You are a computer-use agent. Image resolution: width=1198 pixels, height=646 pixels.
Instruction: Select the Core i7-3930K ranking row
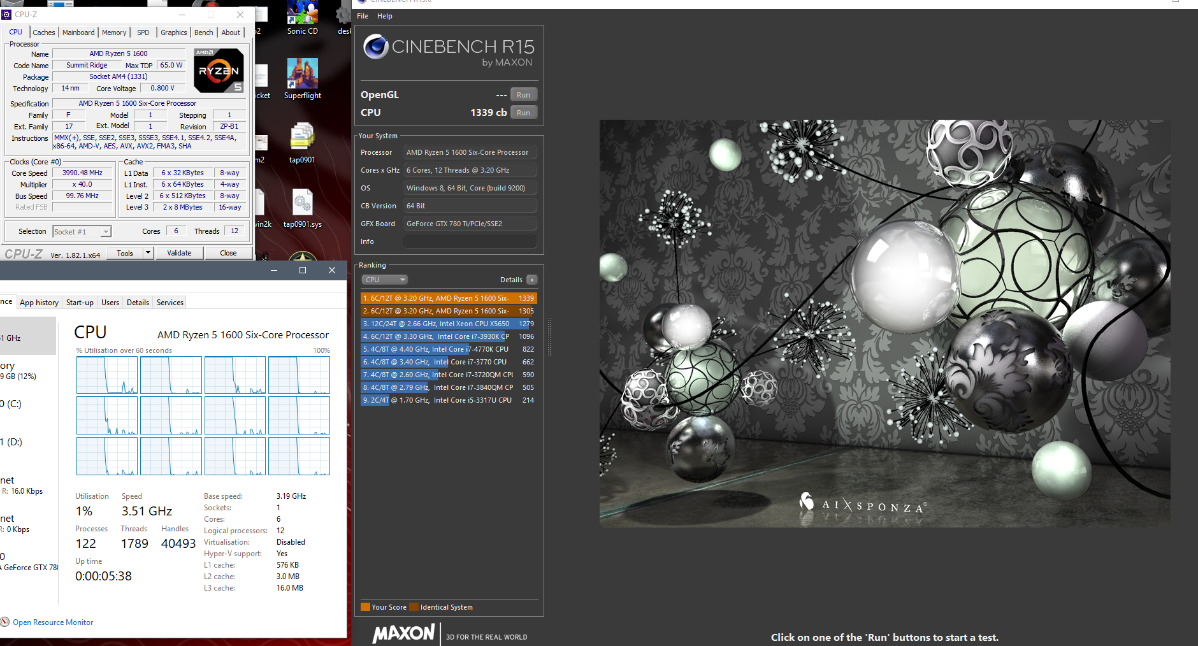coord(449,336)
